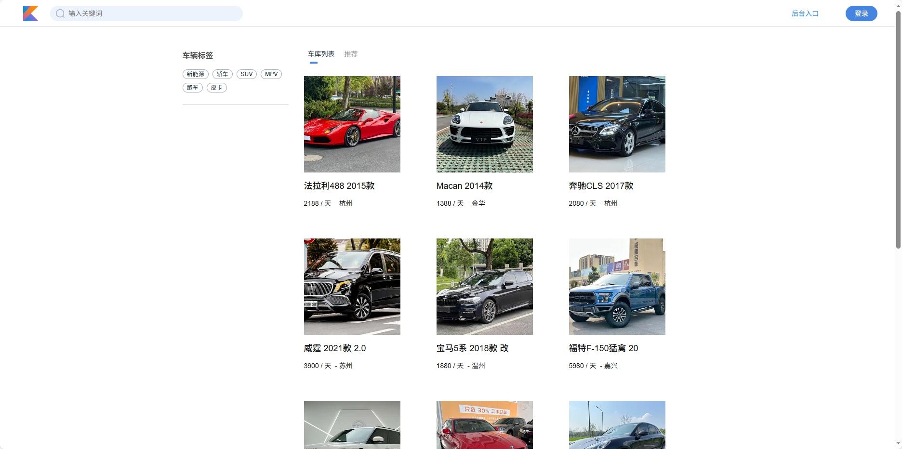This screenshot has height=449, width=902.
Task: Open the BMW 5 series photo
Action: (x=485, y=287)
